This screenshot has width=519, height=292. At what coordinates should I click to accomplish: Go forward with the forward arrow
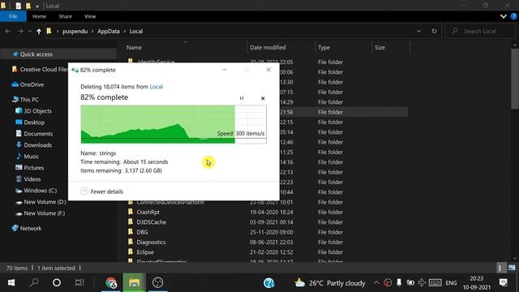click(x=19, y=31)
